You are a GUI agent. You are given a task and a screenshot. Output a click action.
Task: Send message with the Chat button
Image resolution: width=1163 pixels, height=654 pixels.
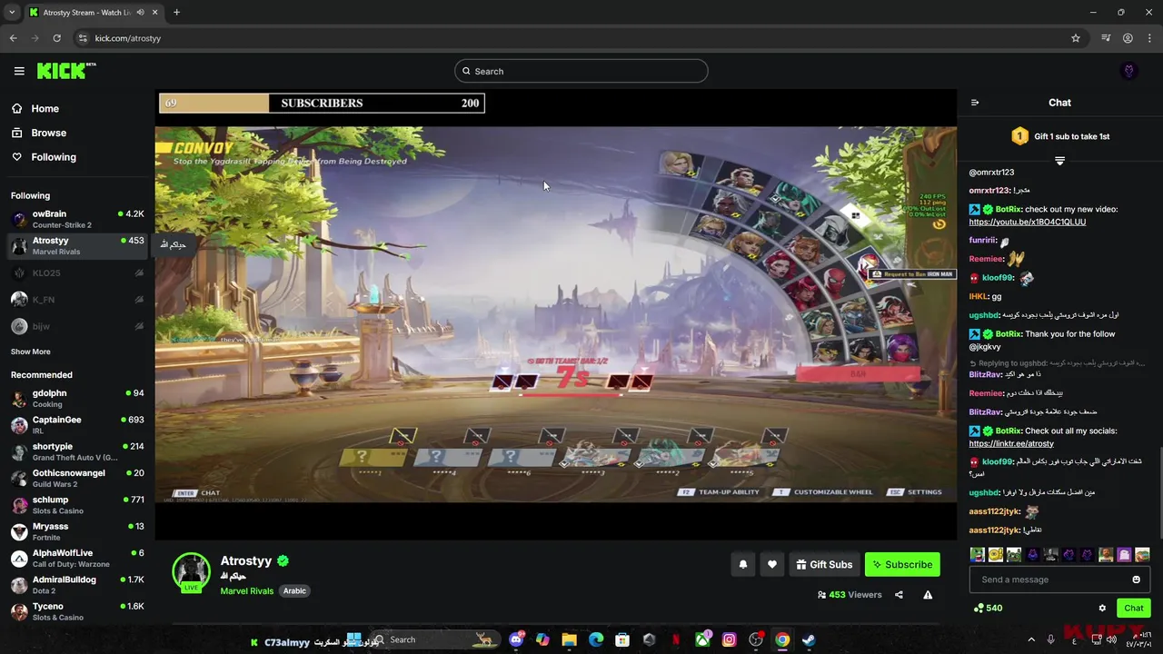pyautogui.click(x=1134, y=608)
